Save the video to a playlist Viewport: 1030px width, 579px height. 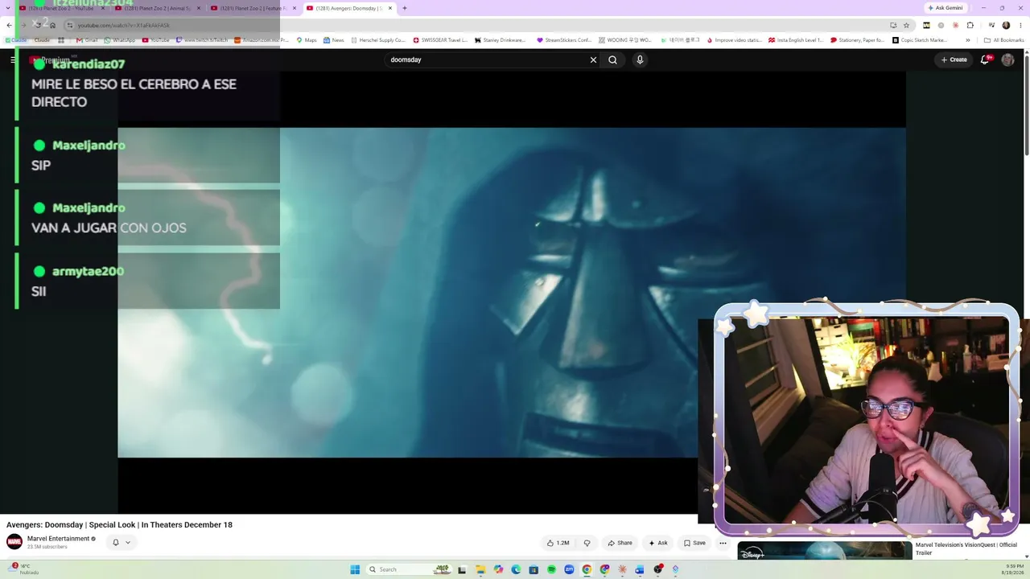click(694, 543)
